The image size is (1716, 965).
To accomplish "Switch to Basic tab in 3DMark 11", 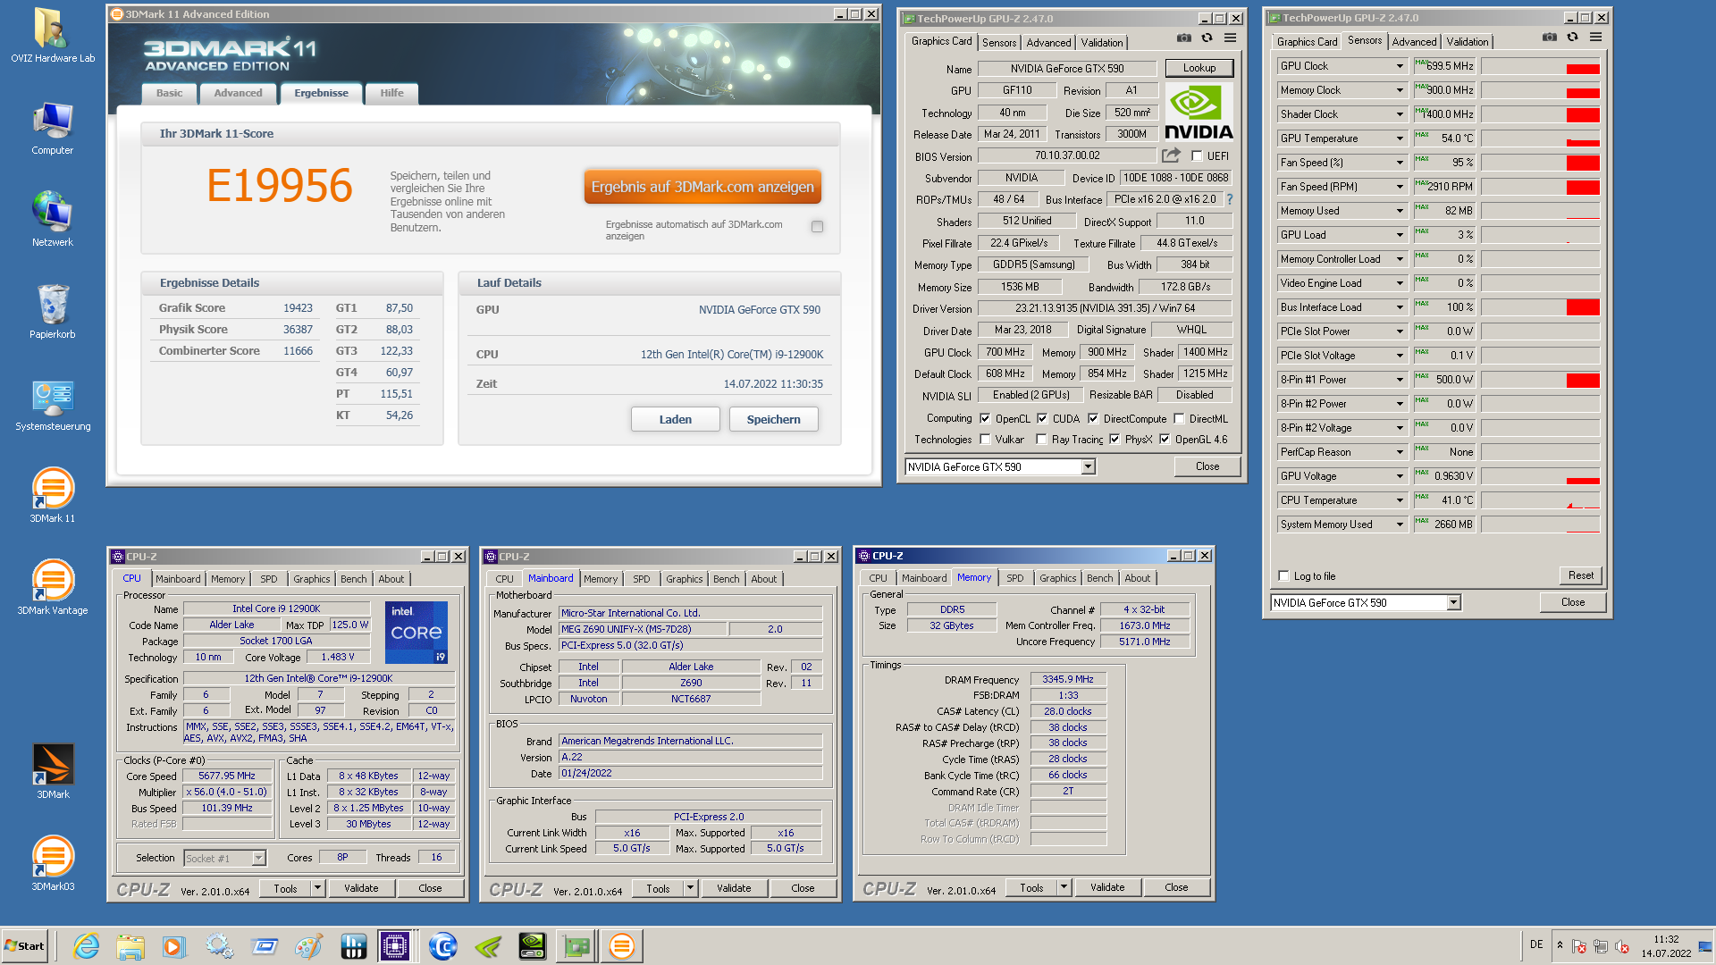I will (169, 93).
